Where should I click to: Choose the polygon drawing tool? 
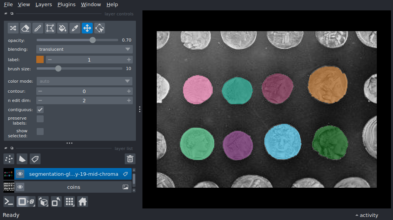(x=50, y=28)
